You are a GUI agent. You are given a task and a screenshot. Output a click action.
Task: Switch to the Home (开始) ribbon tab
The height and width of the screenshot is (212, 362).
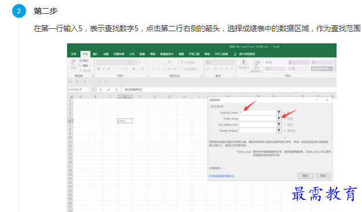[85, 54]
